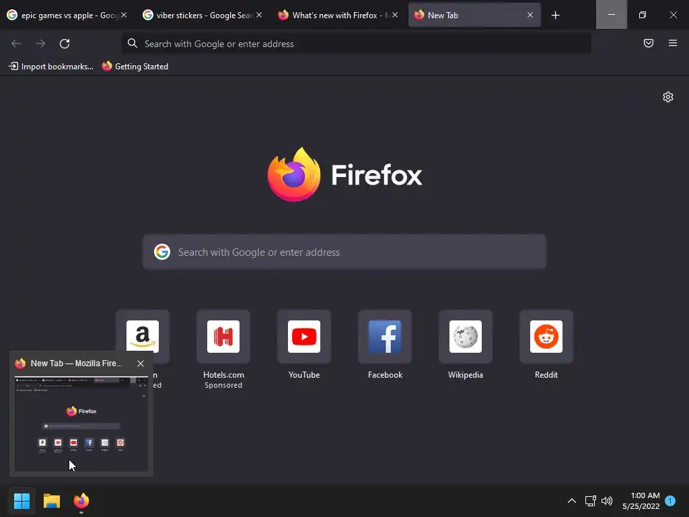Show hidden system tray icons
Image resolution: width=689 pixels, height=517 pixels.
click(x=572, y=501)
